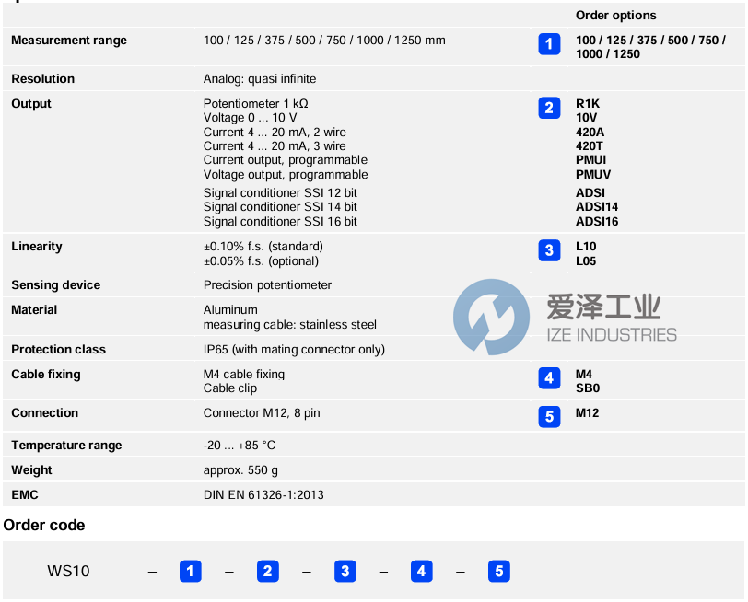Click badge 3 beside the Linearity row
748x602 pixels.
click(x=549, y=249)
